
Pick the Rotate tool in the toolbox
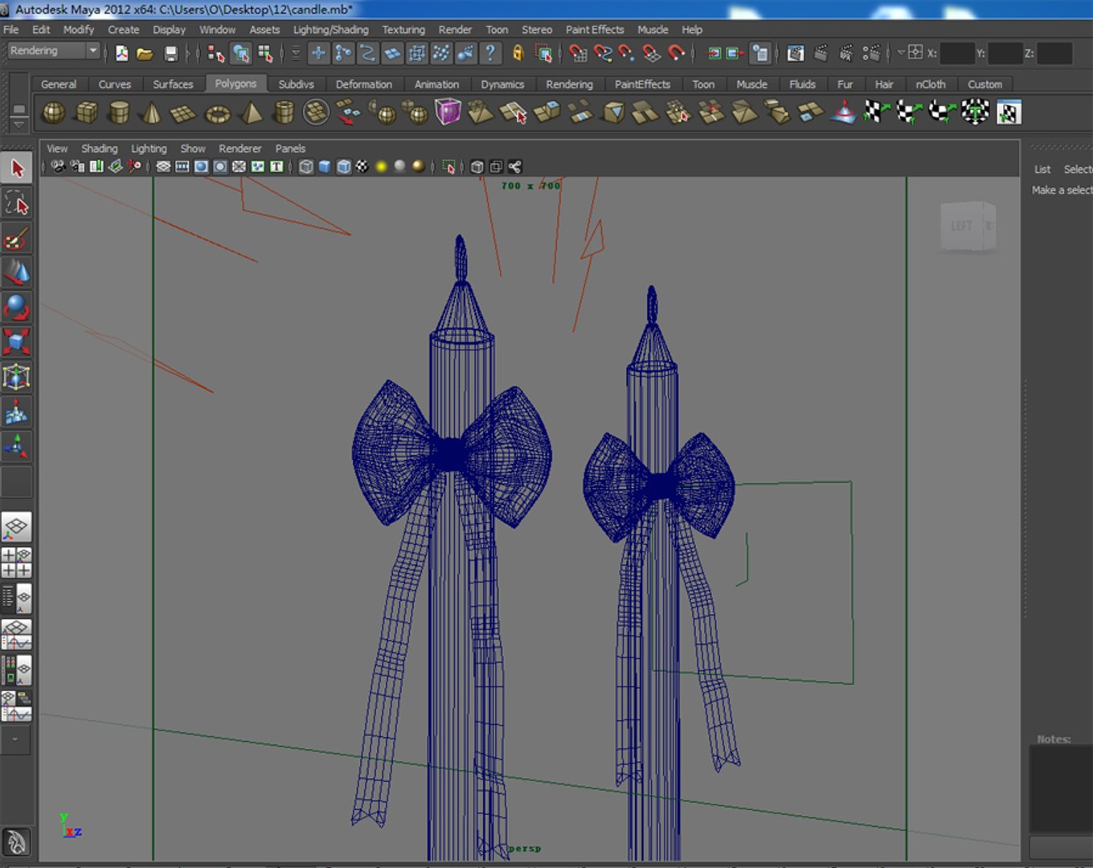pos(17,308)
